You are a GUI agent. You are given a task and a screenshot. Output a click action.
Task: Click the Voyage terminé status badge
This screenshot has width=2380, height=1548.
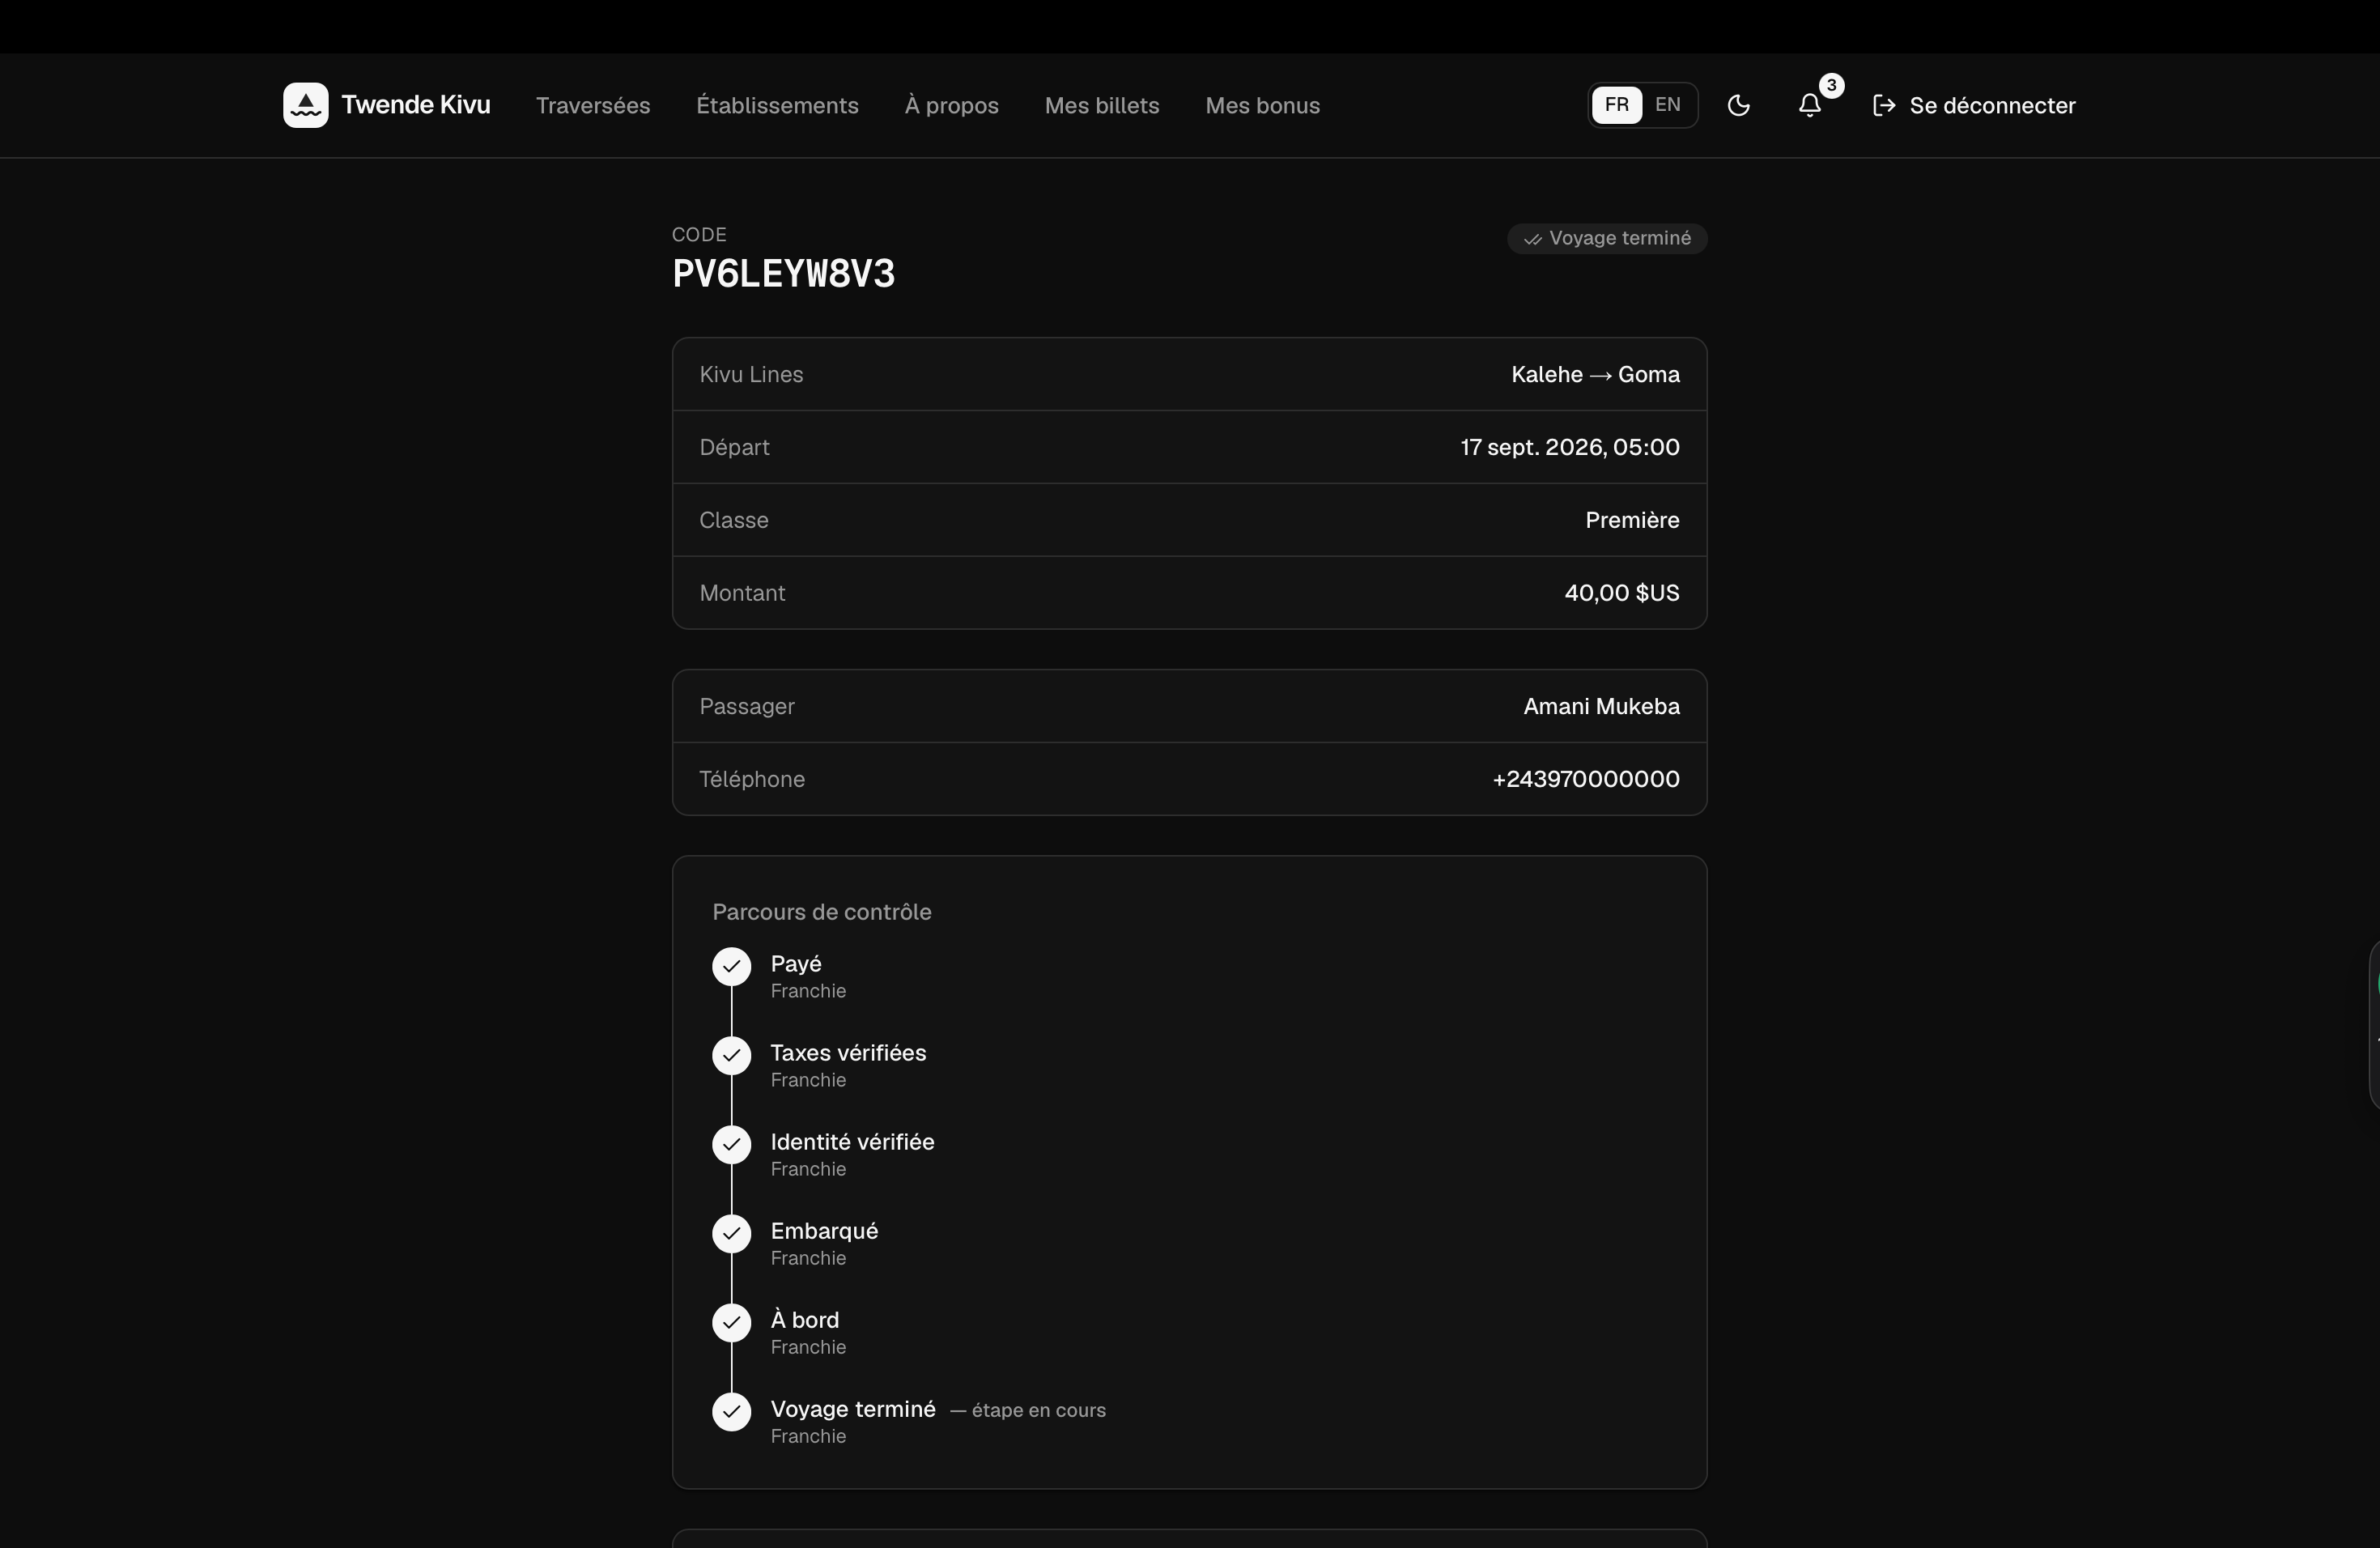[1607, 238]
